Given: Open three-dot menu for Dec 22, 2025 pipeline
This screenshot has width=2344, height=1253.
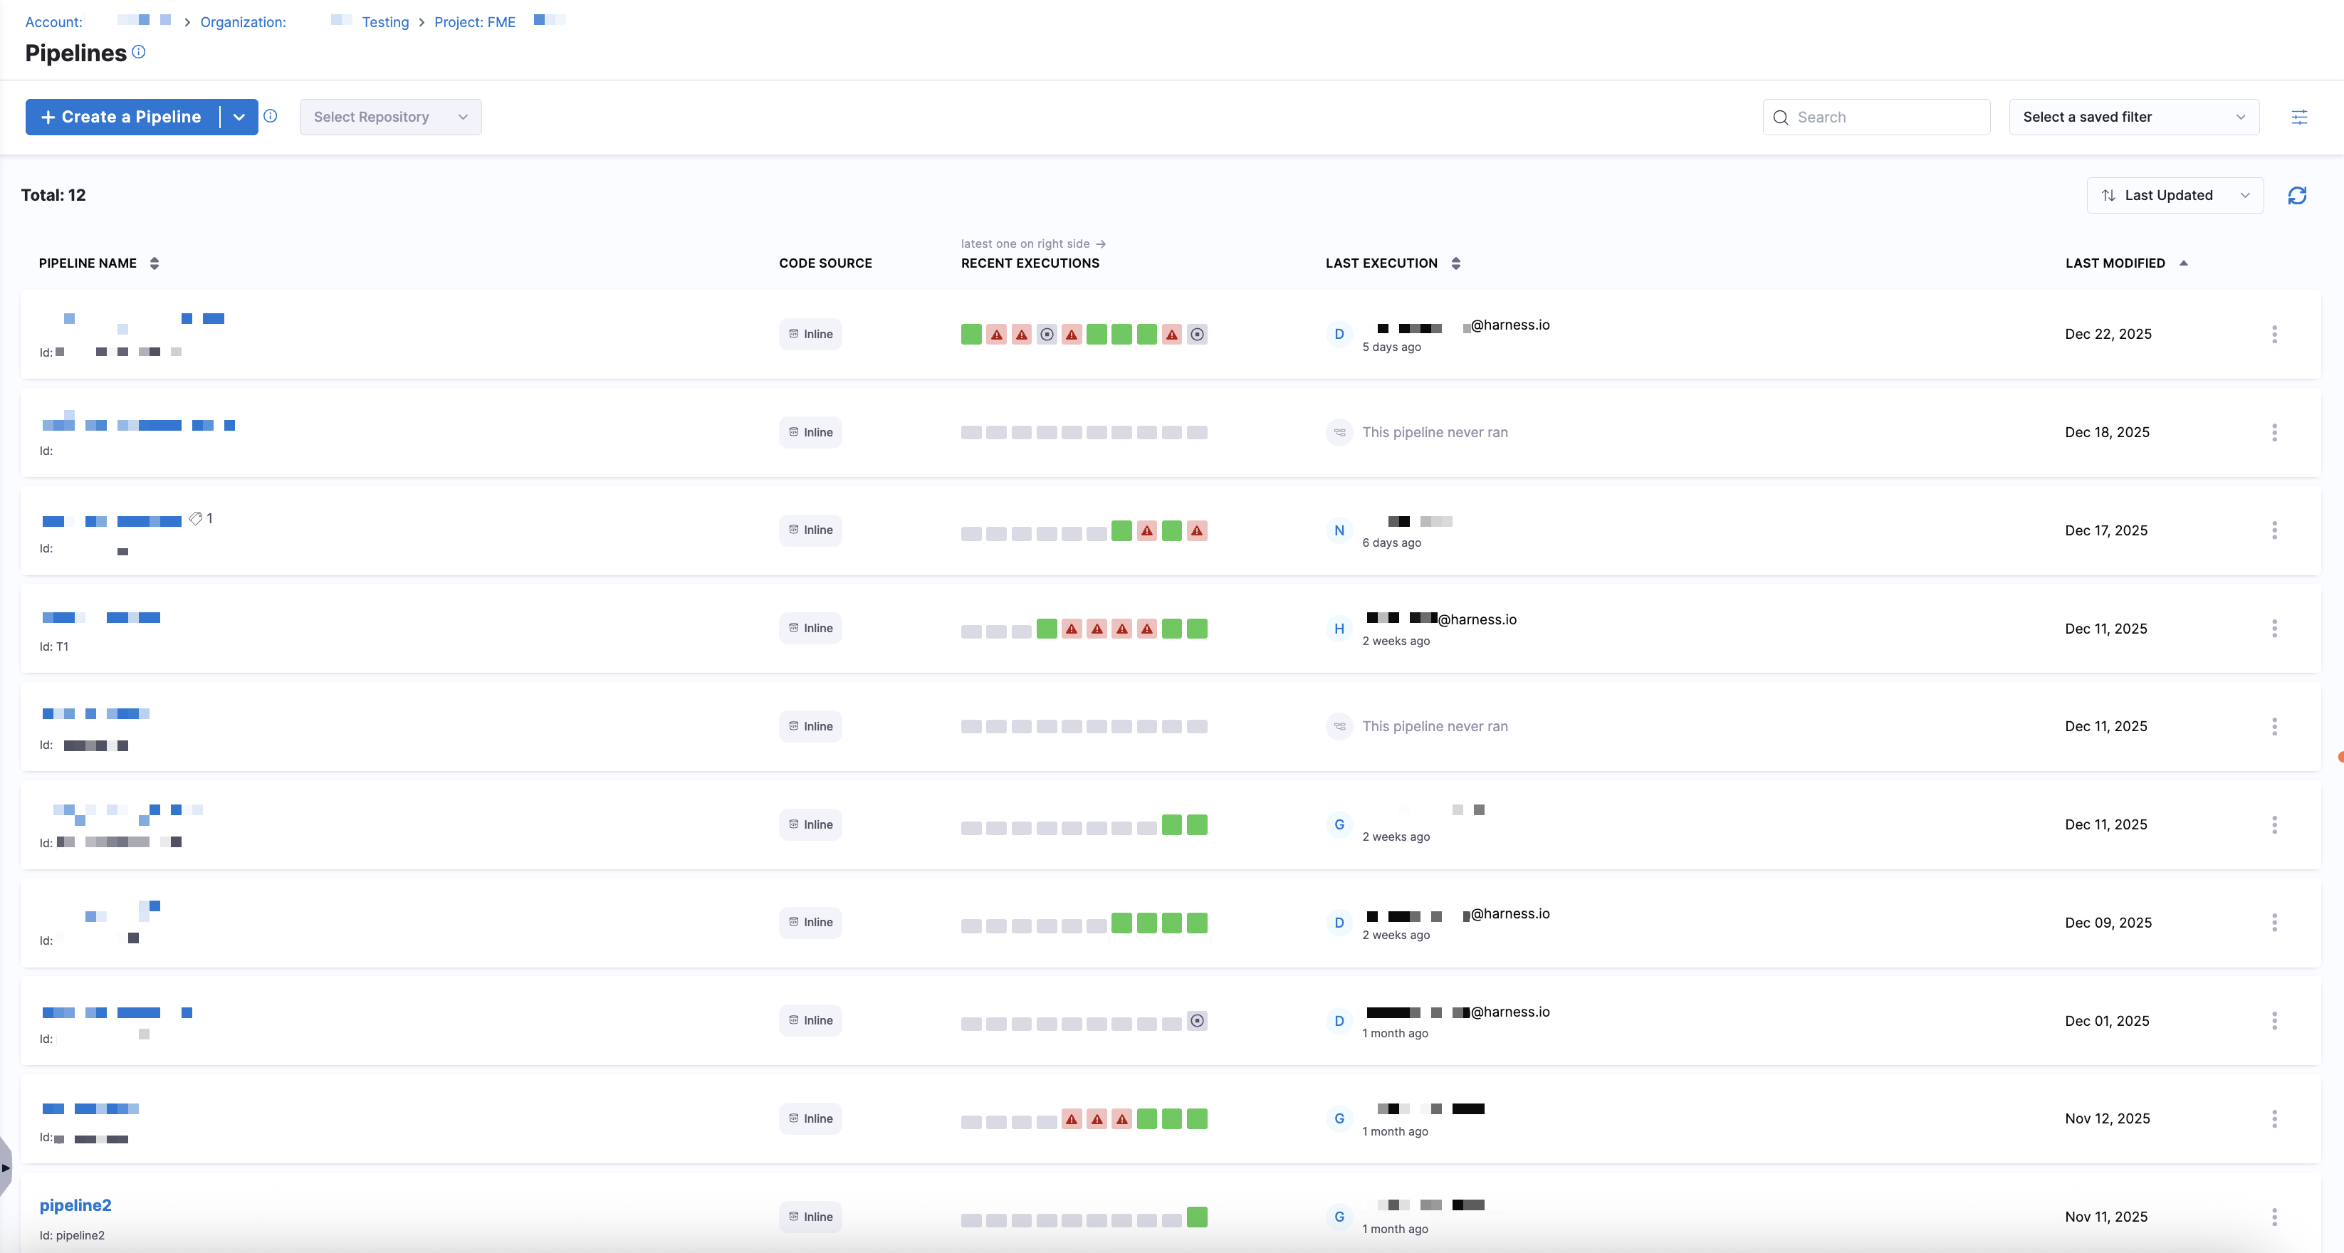Looking at the screenshot, I should click(2274, 334).
